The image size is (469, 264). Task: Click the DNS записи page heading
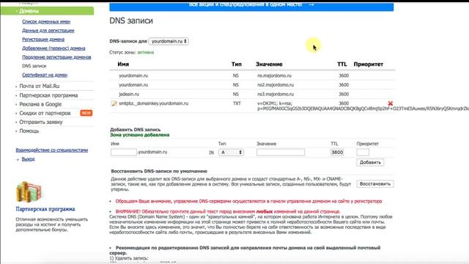click(x=131, y=21)
